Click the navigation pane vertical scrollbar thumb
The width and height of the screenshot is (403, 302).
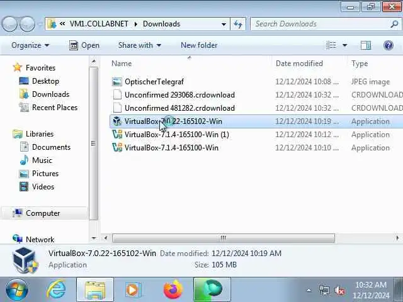[x=94, y=143]
